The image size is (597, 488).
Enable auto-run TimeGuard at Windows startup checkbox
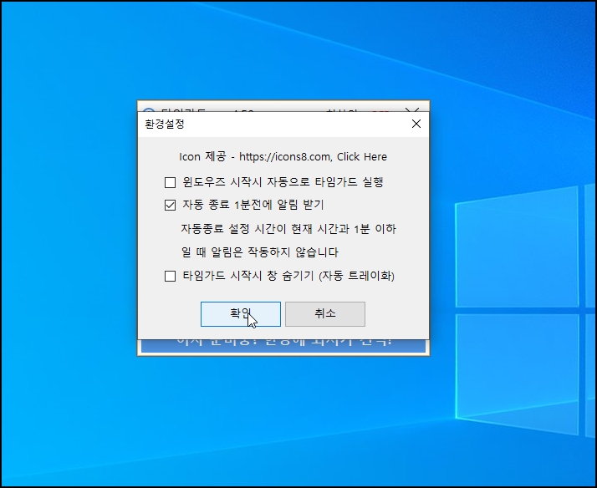coord(171,182)
